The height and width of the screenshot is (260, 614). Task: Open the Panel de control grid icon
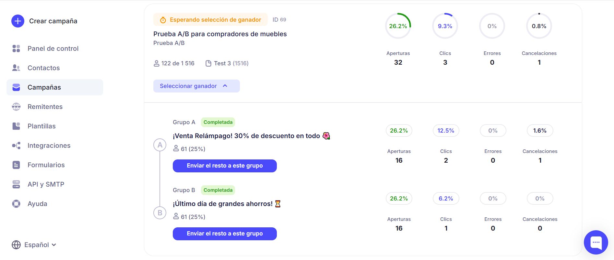coord(16,49)
